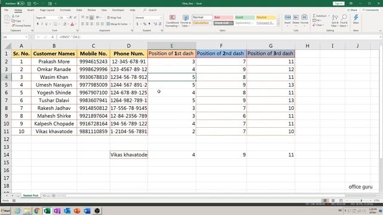Toggle the AutoSave switch
The image size is (383, 215).
(20, 4)
